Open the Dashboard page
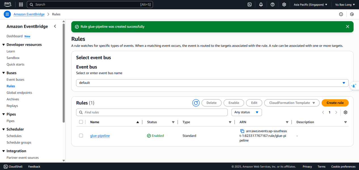The height and width of the screenshot is (170, 359). (14, 36)
